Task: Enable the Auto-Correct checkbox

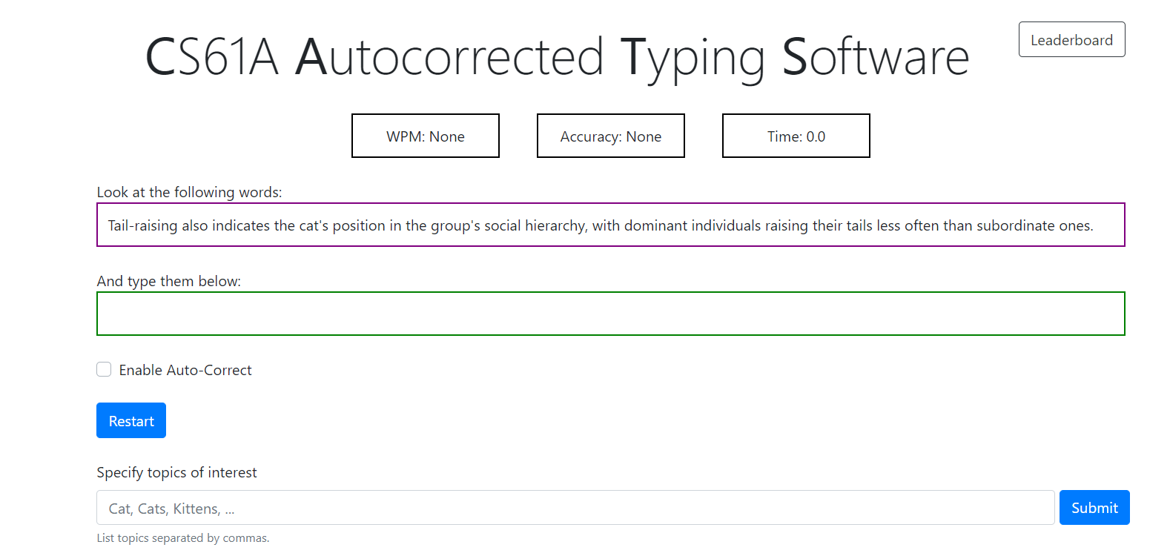Action: point(104,369)
